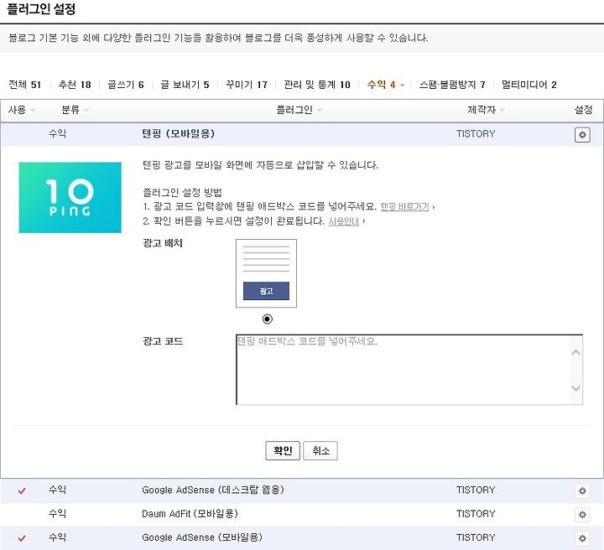604x550 pixels.
Task: Expand the 수익 4 tab dropdown arrow
Action: pos(402,85)
